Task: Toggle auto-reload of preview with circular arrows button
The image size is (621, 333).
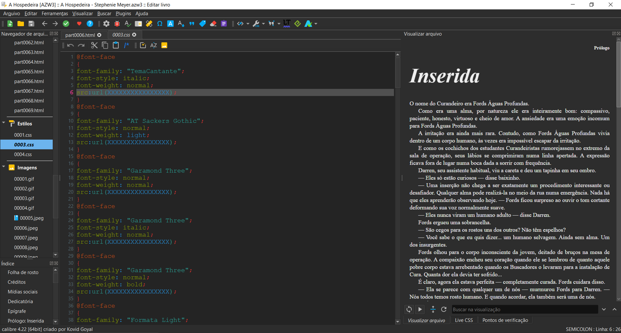Action: (x=409, y=309)
